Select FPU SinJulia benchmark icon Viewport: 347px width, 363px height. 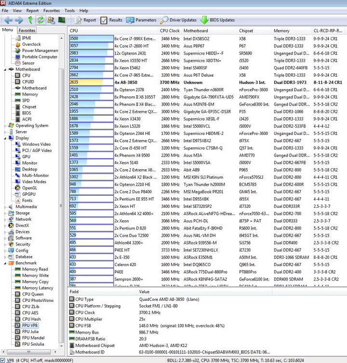(x=18, y=344)
